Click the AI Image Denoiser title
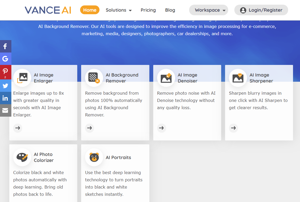Image resolution: width=300 pixels, height=202 pixels. coord(188,78)
